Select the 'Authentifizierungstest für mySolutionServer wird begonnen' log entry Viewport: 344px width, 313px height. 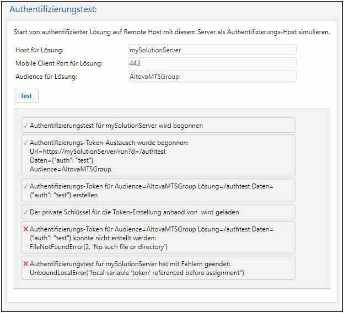click(116, 126)
